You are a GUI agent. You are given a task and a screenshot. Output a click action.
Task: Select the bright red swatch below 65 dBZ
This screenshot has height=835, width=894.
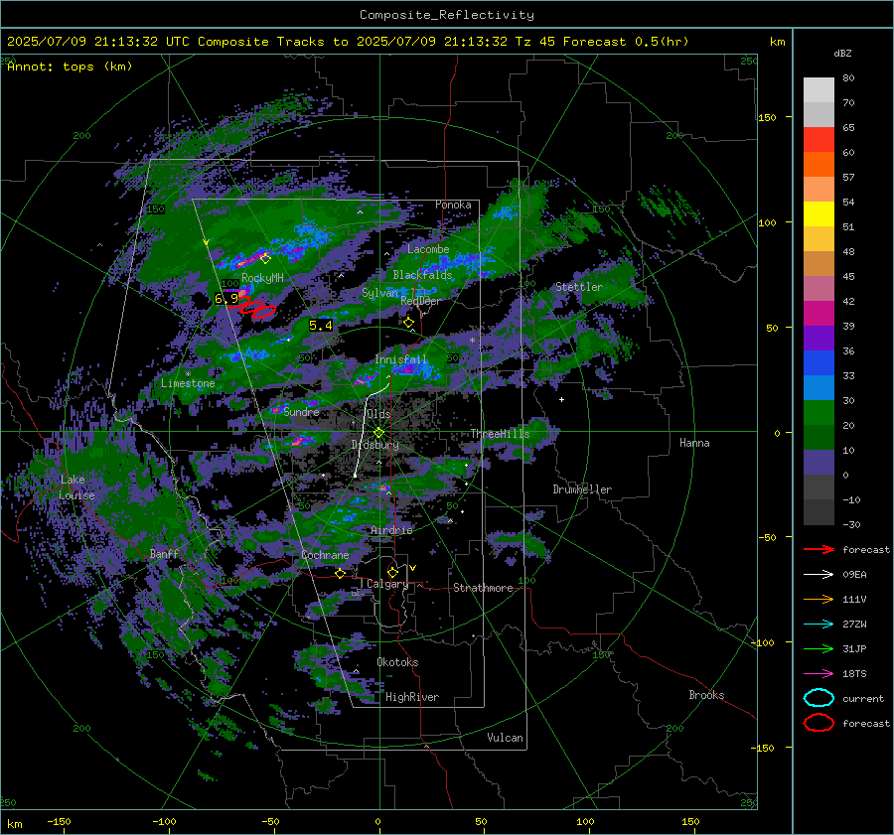[x=819, y=140]
